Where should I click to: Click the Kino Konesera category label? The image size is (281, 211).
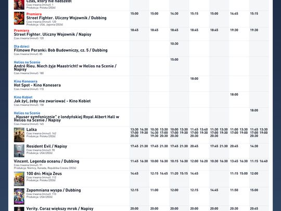[25, 81]
